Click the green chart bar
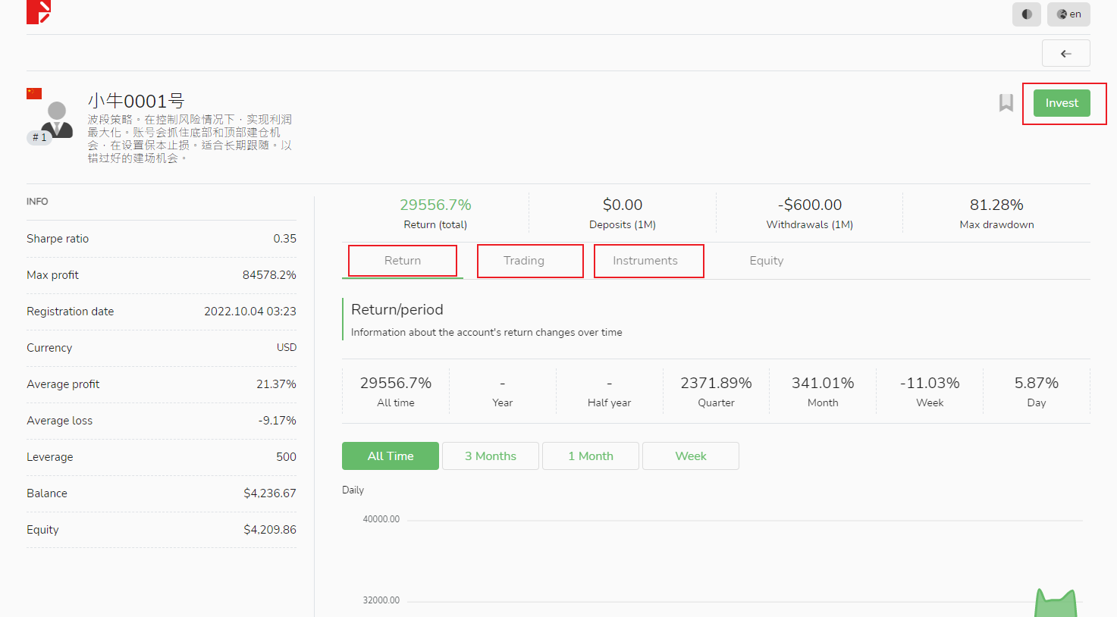The width and height of the screenshot is (1117, 617). coord(1055,606)
